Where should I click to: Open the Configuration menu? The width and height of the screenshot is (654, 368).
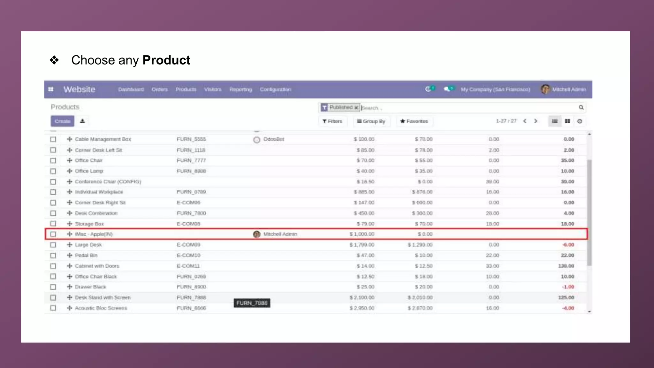tap(275, 89)
